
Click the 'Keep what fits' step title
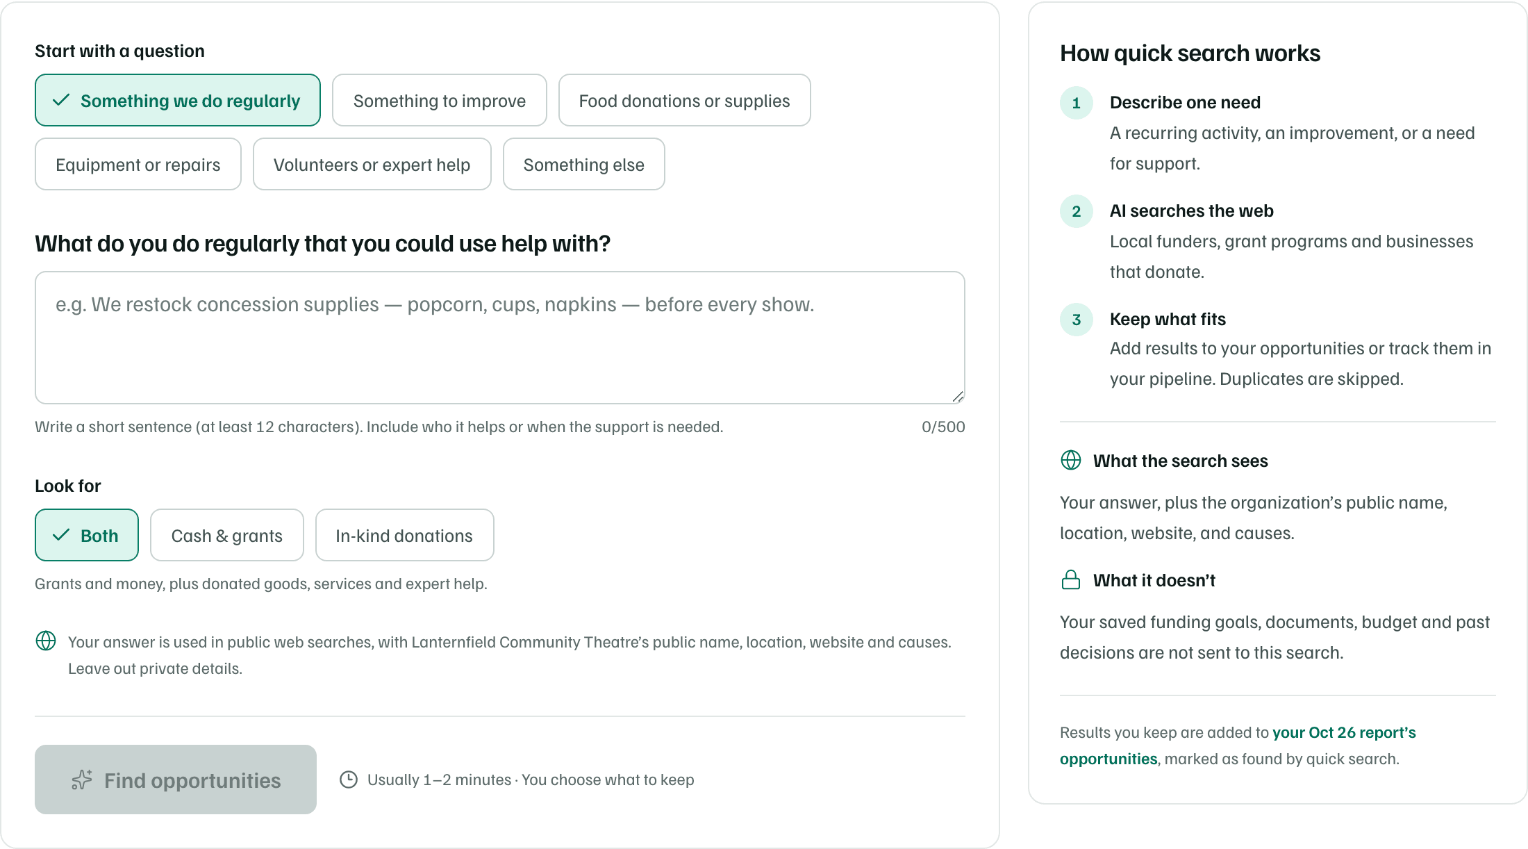point(1168,319)
